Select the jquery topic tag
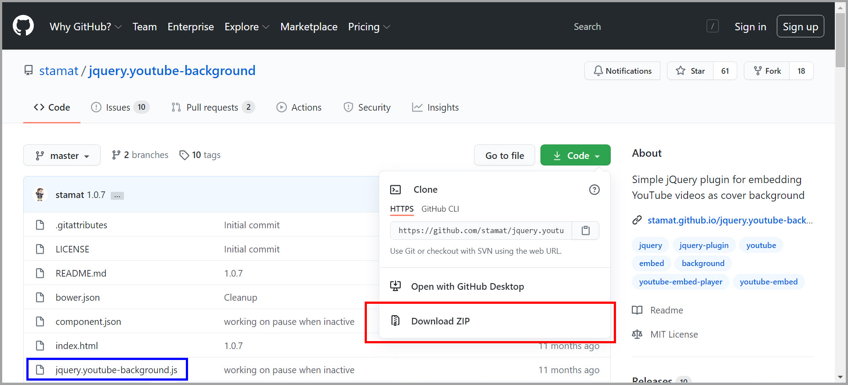 650,245
